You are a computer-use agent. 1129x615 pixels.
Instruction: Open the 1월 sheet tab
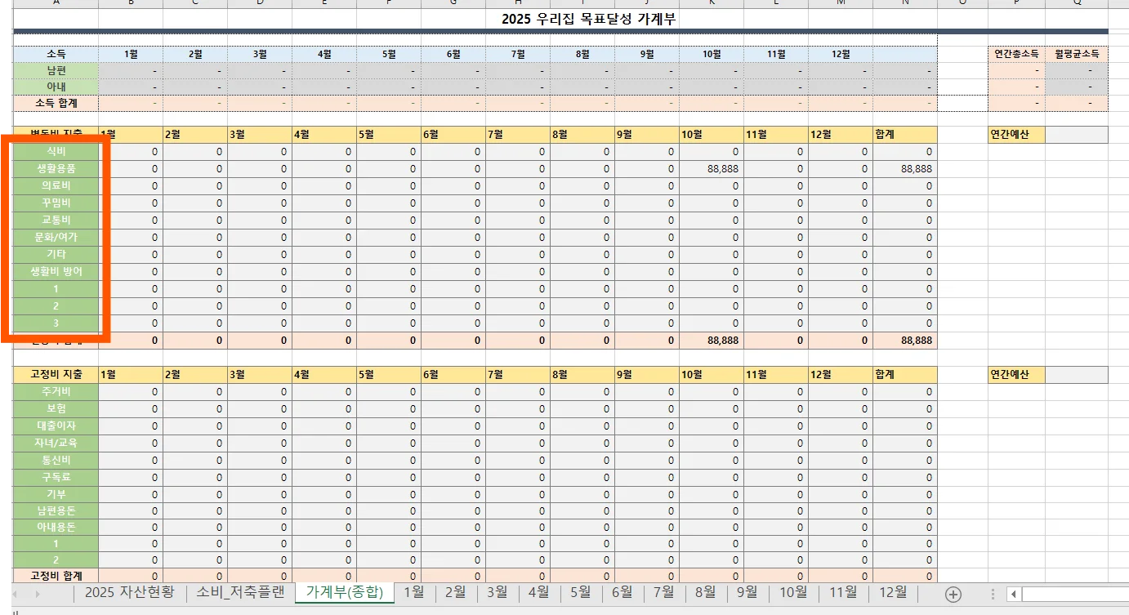[414, 593]
